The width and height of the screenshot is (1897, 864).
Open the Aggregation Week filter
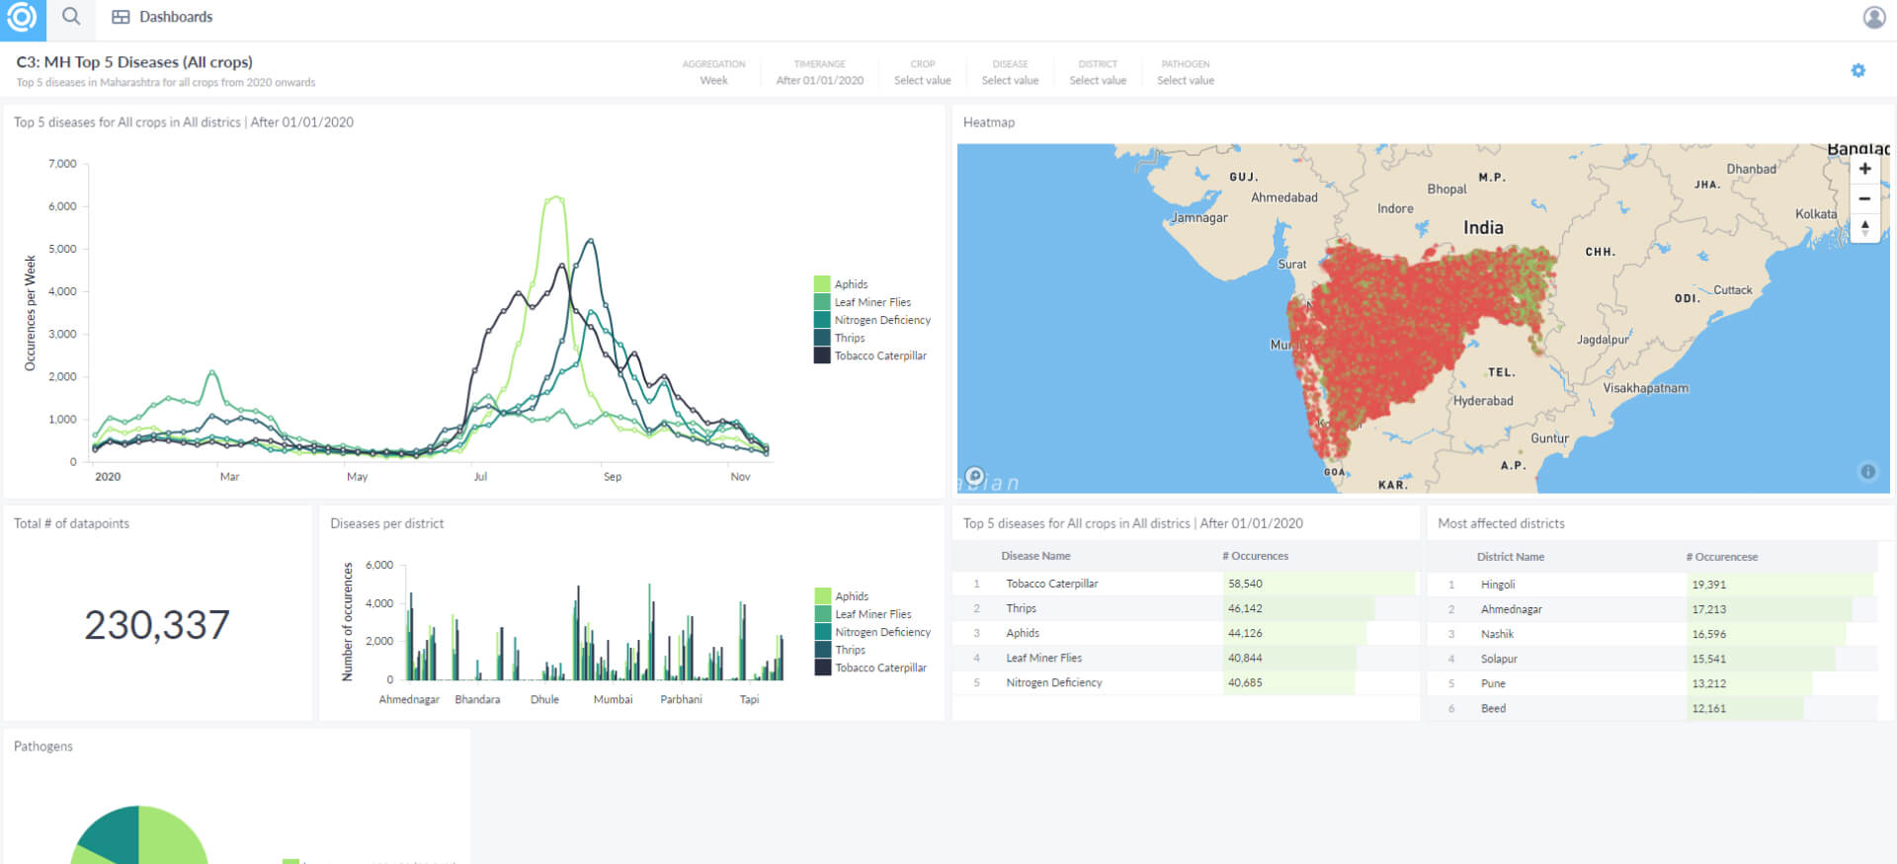[713, 72]
